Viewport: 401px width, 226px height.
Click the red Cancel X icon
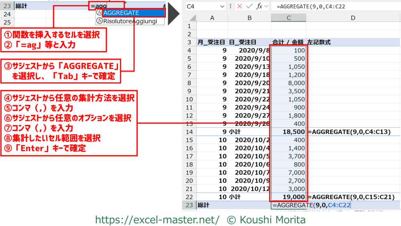[x=239, y=6]
